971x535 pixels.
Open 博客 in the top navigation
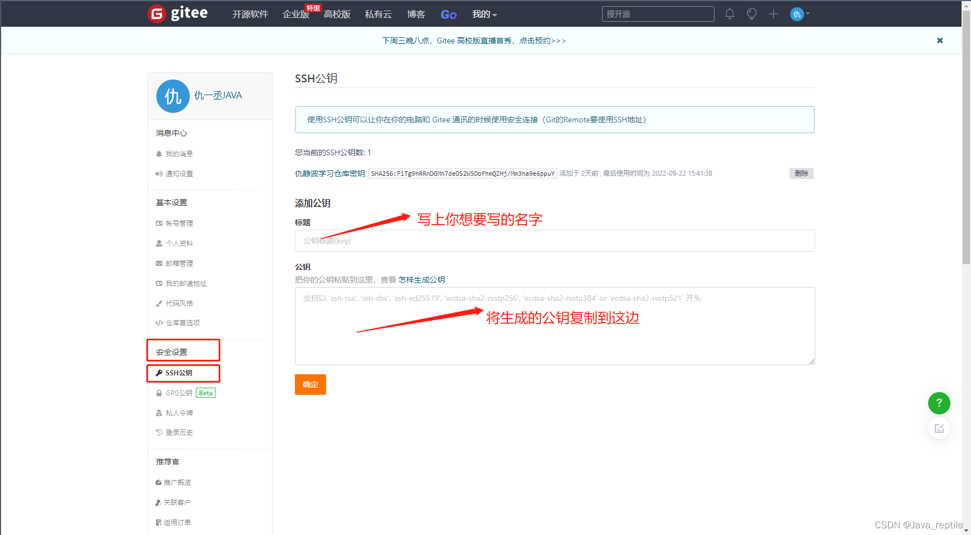[416, 14]
